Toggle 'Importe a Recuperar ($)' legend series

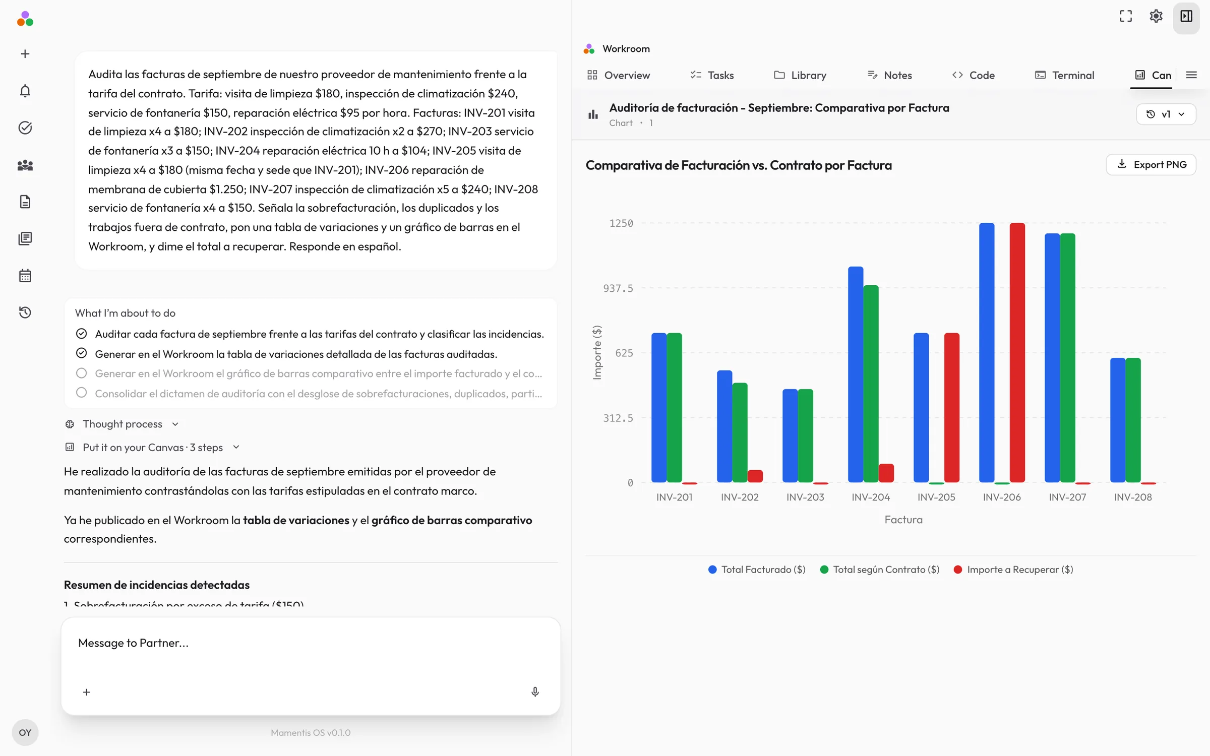(1013, 570)
